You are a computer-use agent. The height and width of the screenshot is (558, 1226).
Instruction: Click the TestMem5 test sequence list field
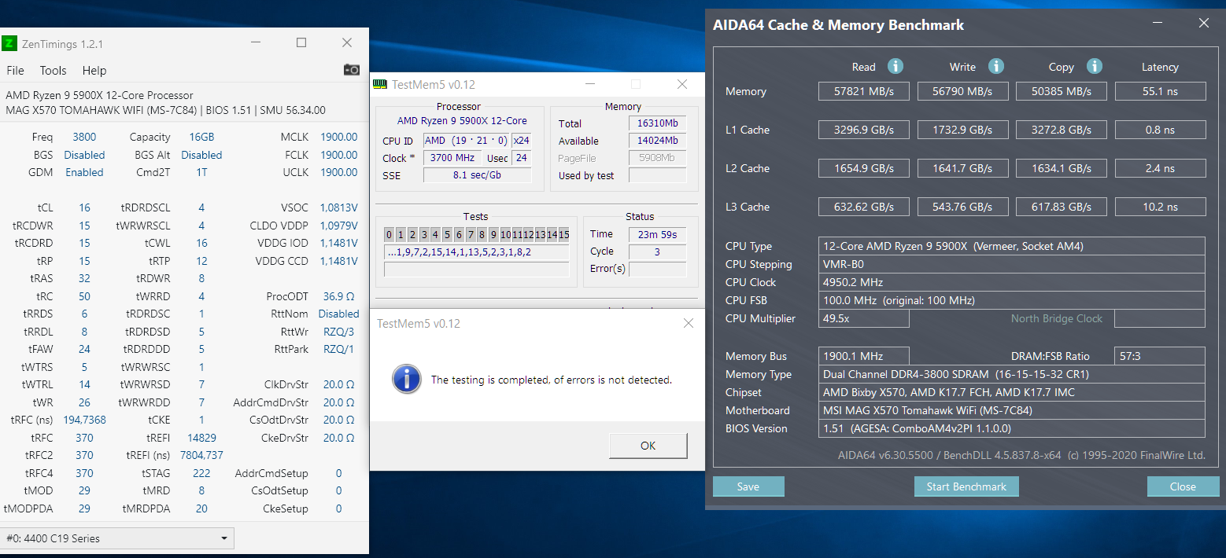(476, 252)
